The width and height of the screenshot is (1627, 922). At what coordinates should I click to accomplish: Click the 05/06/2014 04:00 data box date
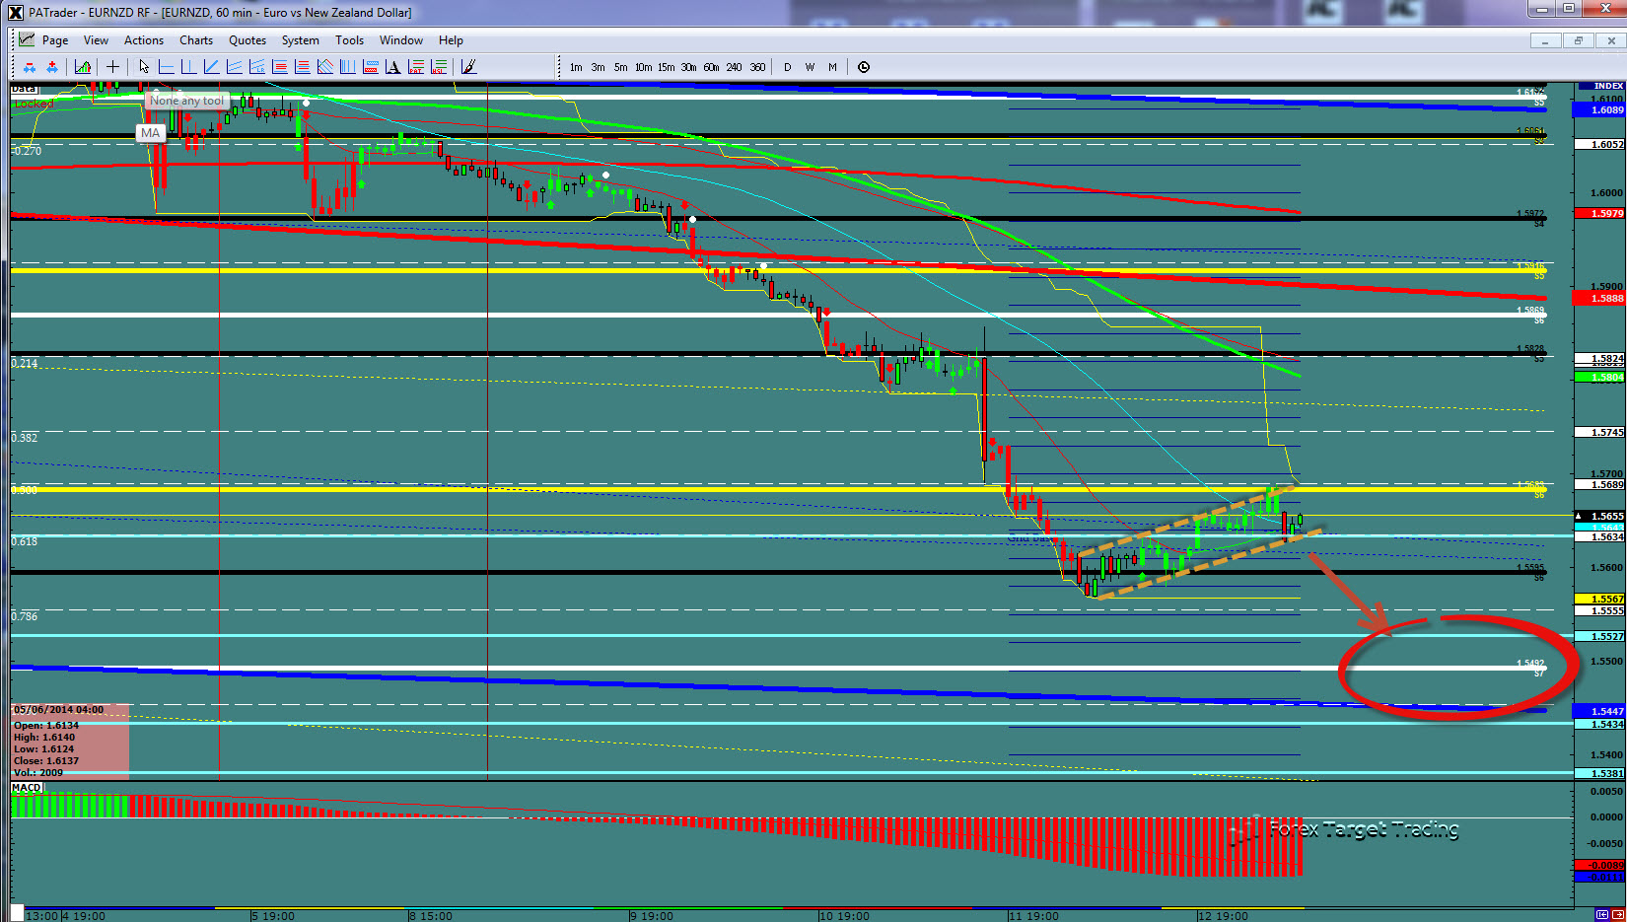pyautogui.click(x=58, y=710)
